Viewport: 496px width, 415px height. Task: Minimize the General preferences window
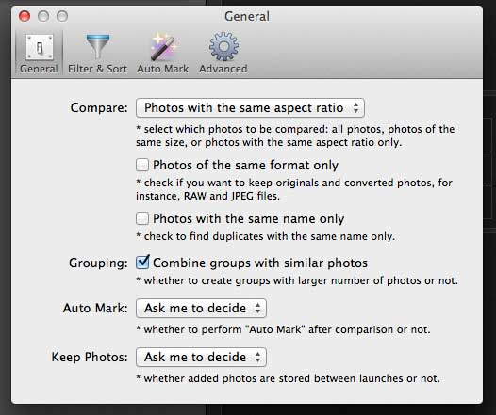[43, 16]
